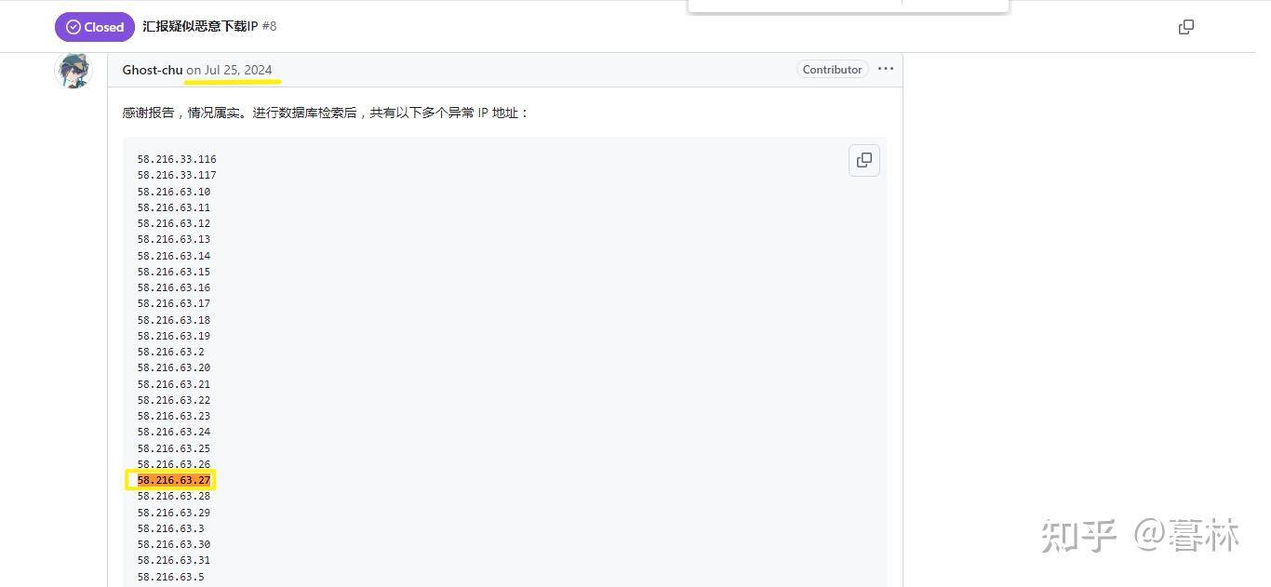
Task: Select IP 58.216.63.21
Action: (x=174, y=384)
